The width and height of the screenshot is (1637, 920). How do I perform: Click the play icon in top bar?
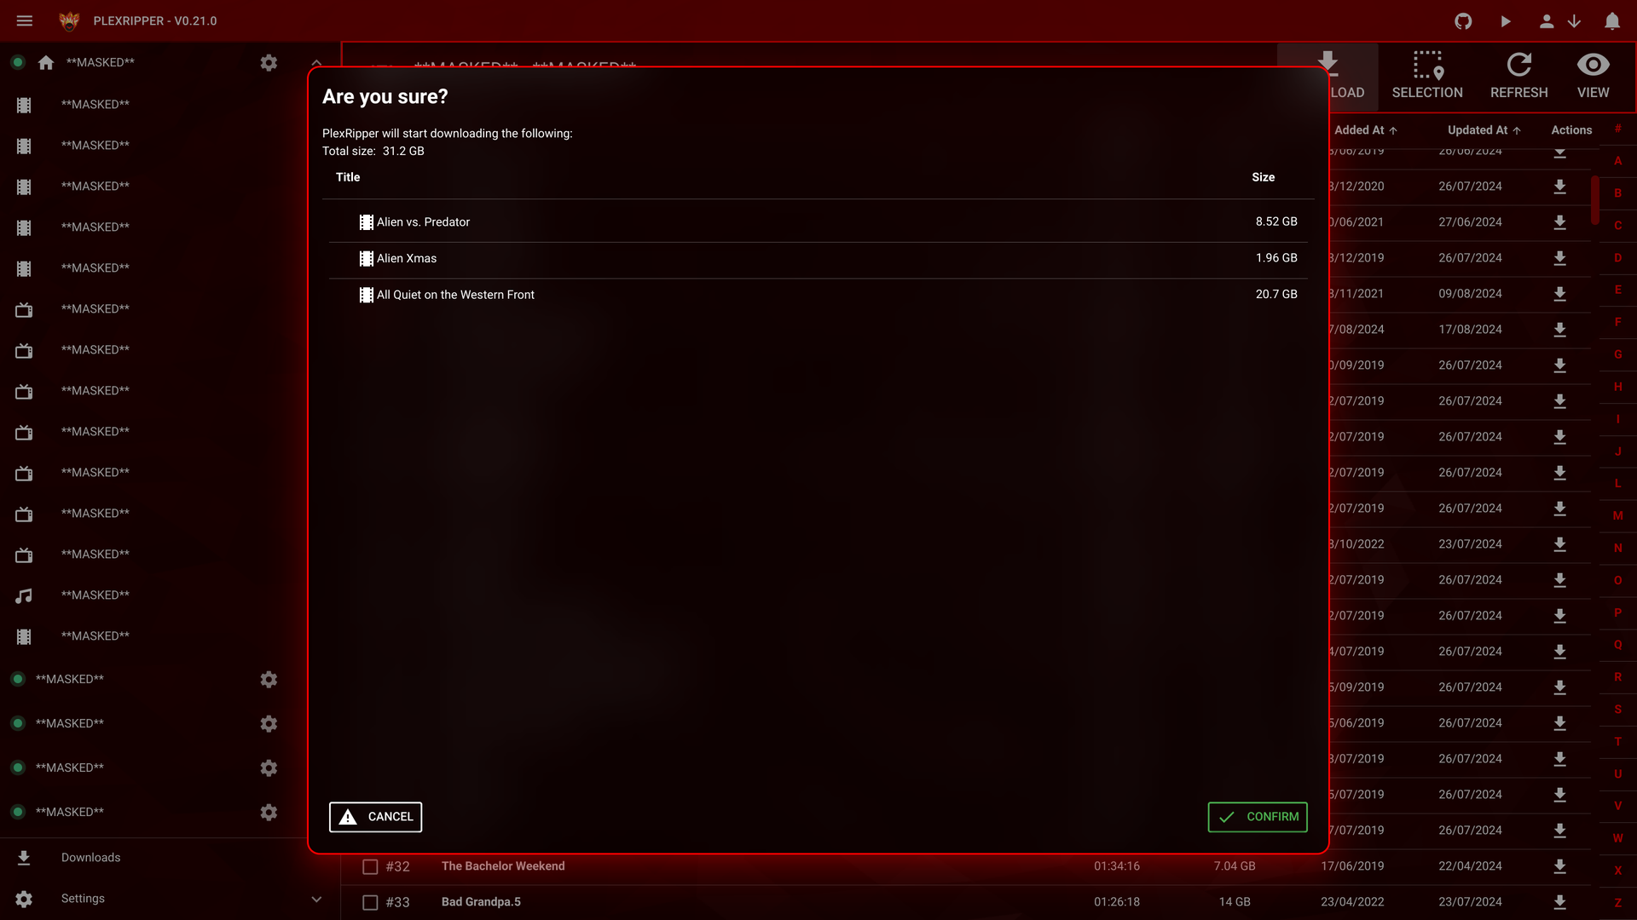click(x=1506, y=21)
